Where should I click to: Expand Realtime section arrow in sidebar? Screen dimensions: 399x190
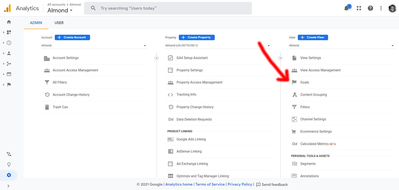coord(4,43)
